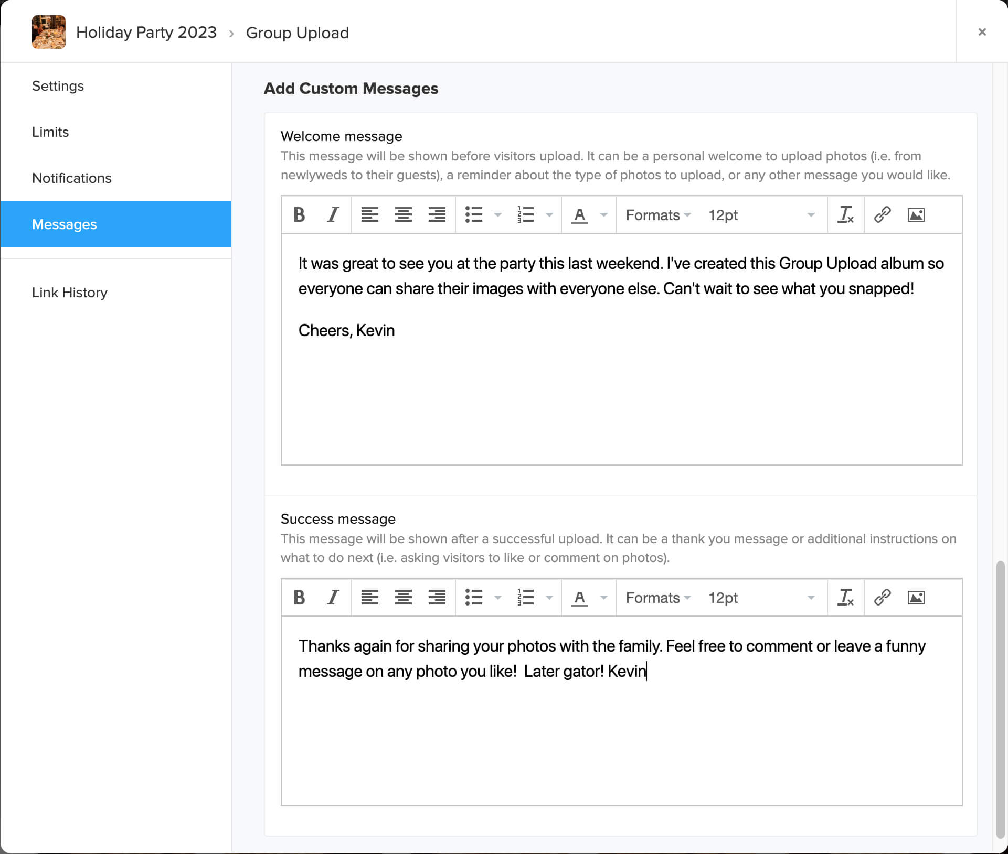Apply bullet list in Success message editor
Viewport: 1008px width, 854px height.
coord(474,598)
